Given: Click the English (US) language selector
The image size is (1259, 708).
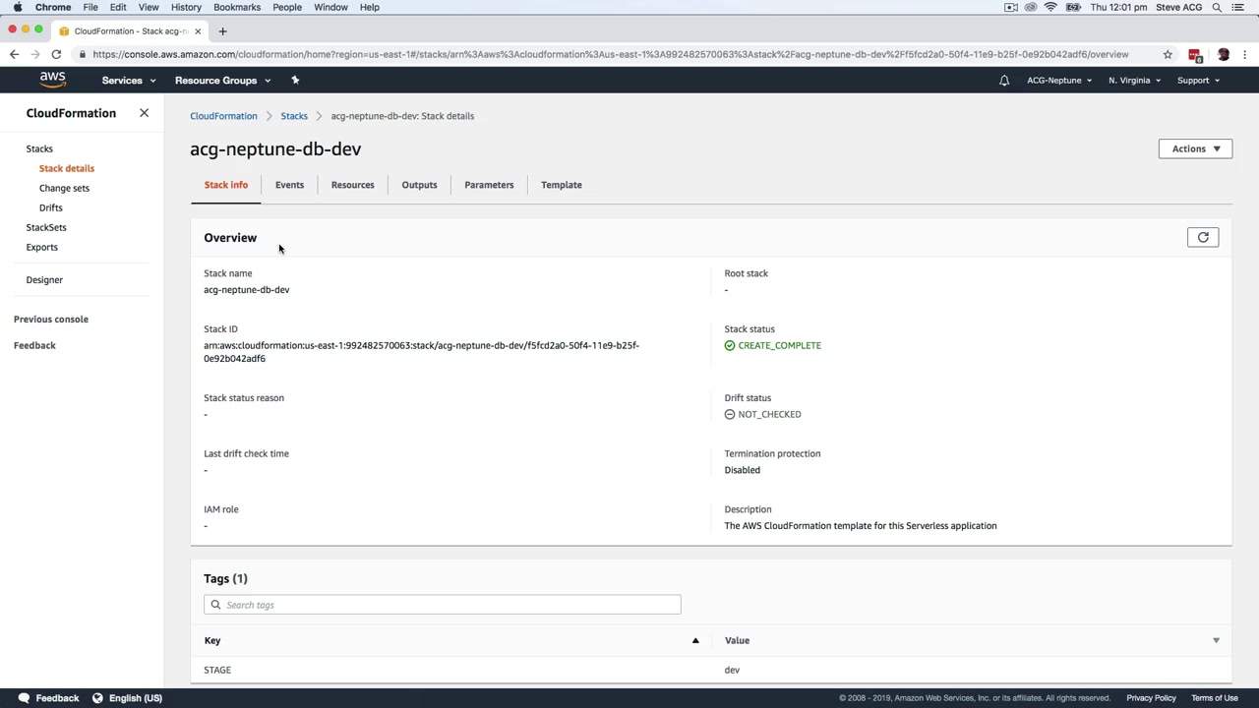Looking at the screenshot, I should [x=136, y=698].
